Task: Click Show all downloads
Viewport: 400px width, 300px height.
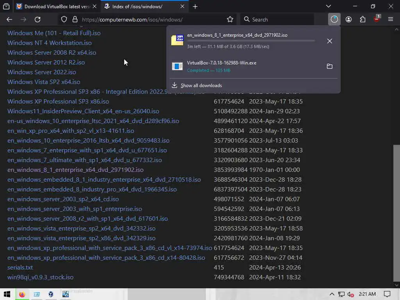Action: point(201,86)
